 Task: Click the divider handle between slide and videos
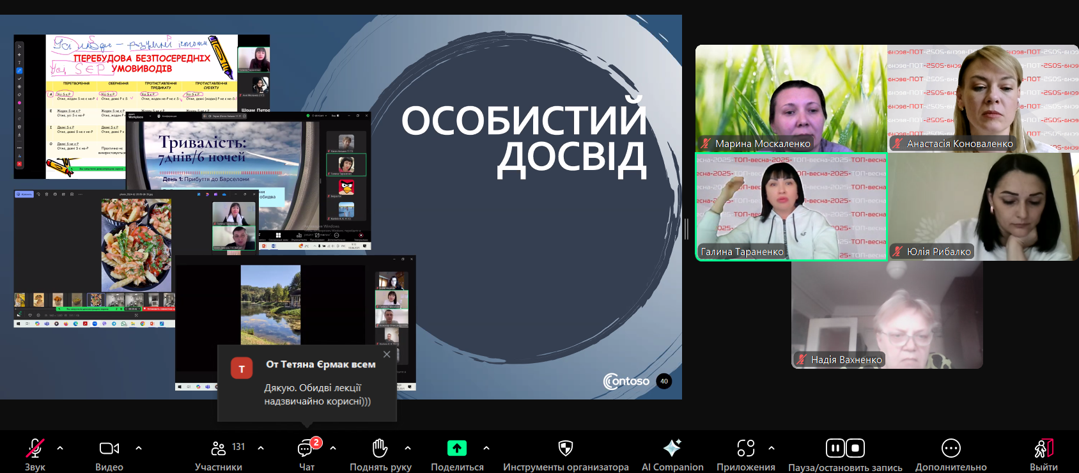pyautogui.click(x=687, y=228)
